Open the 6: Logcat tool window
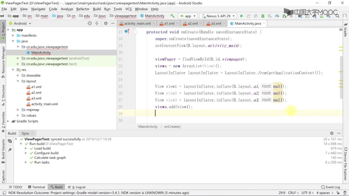Image resolution: width=349 pixels, height=196 pixels. click(x=76, y=187)
